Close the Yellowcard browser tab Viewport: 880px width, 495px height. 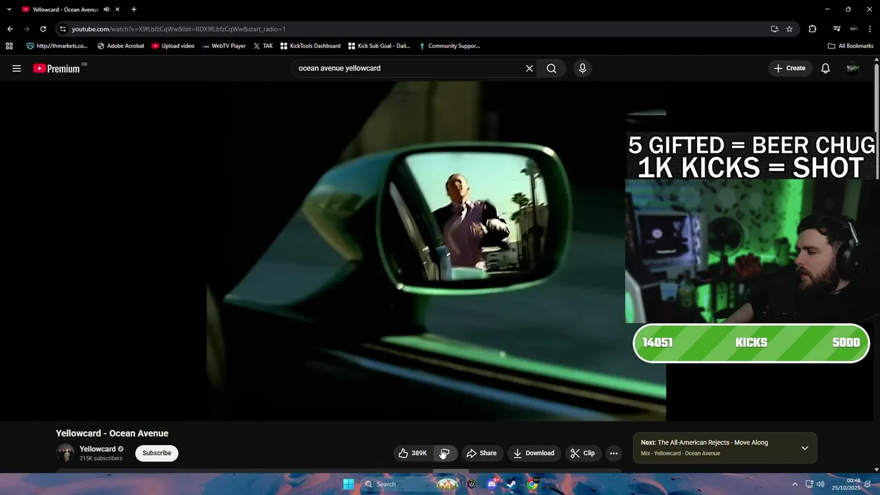point(118,10)
